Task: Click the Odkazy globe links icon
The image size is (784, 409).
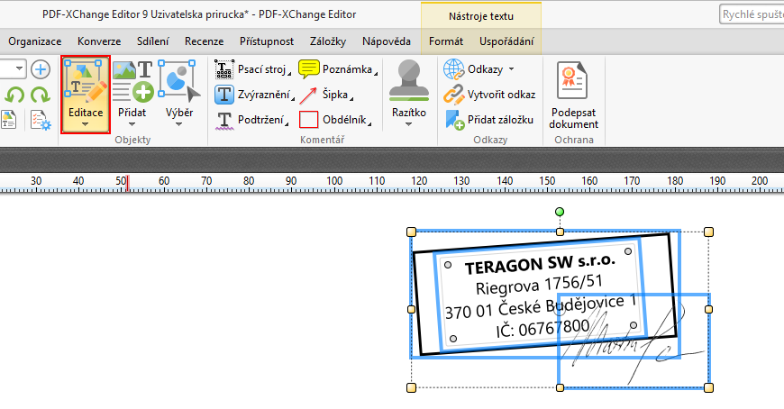Action: pyautogui.click(x=453, y=69)
